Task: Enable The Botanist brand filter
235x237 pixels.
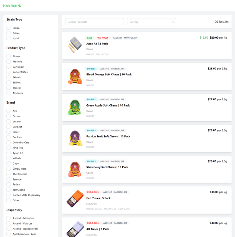Action: [8, 174]
